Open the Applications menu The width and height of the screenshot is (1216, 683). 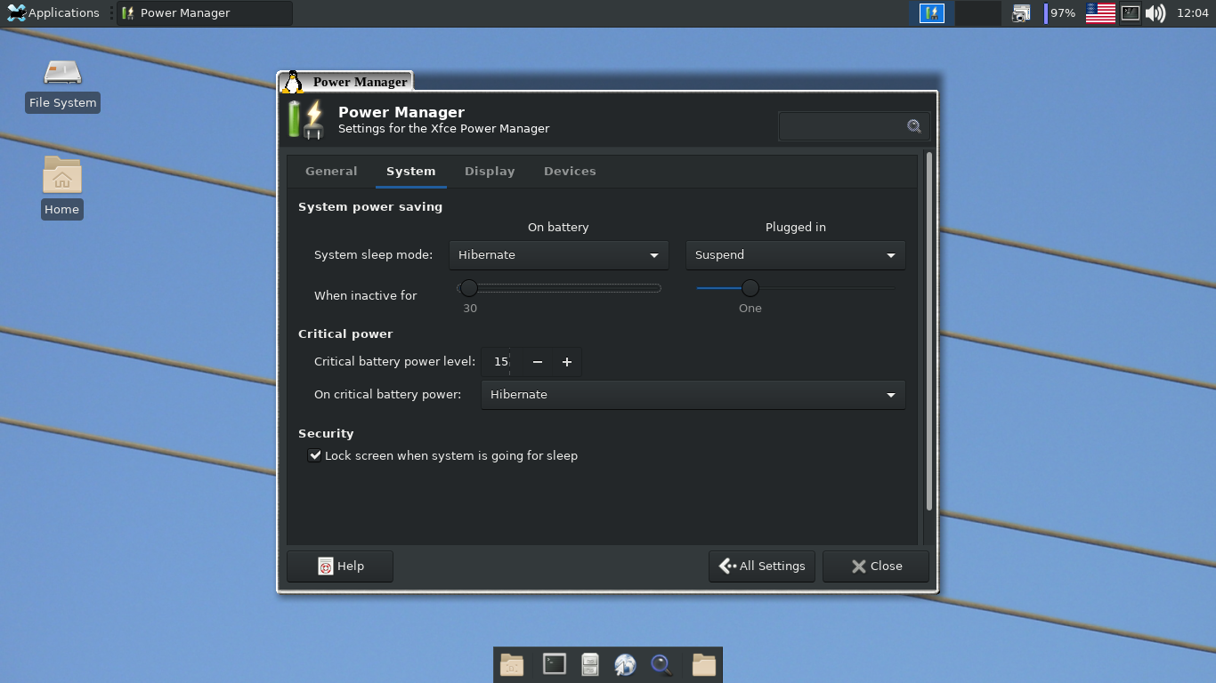(x=53, y=12)
